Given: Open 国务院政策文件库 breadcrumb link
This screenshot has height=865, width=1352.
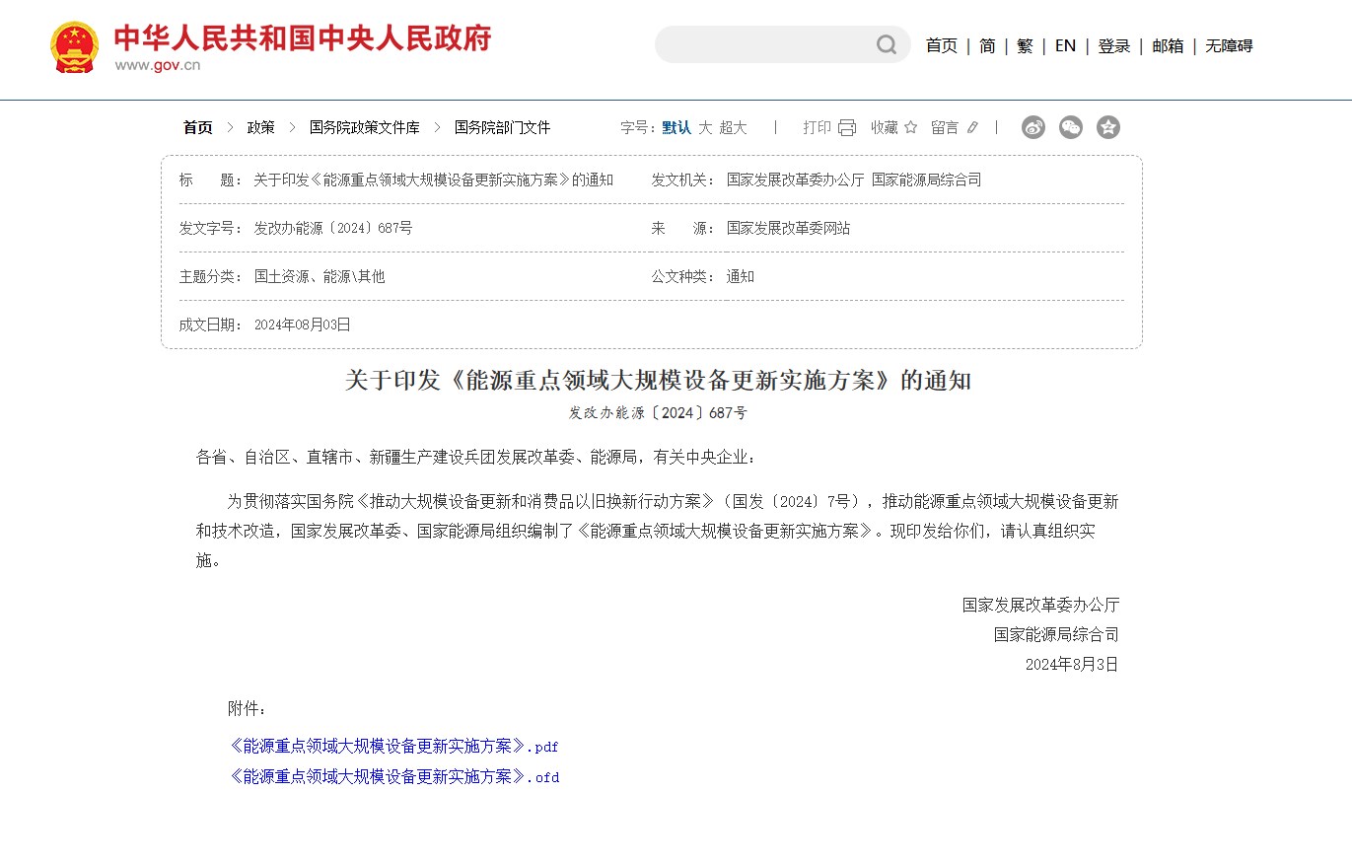Looking at the screenshot, I should [x=364, y=127].
